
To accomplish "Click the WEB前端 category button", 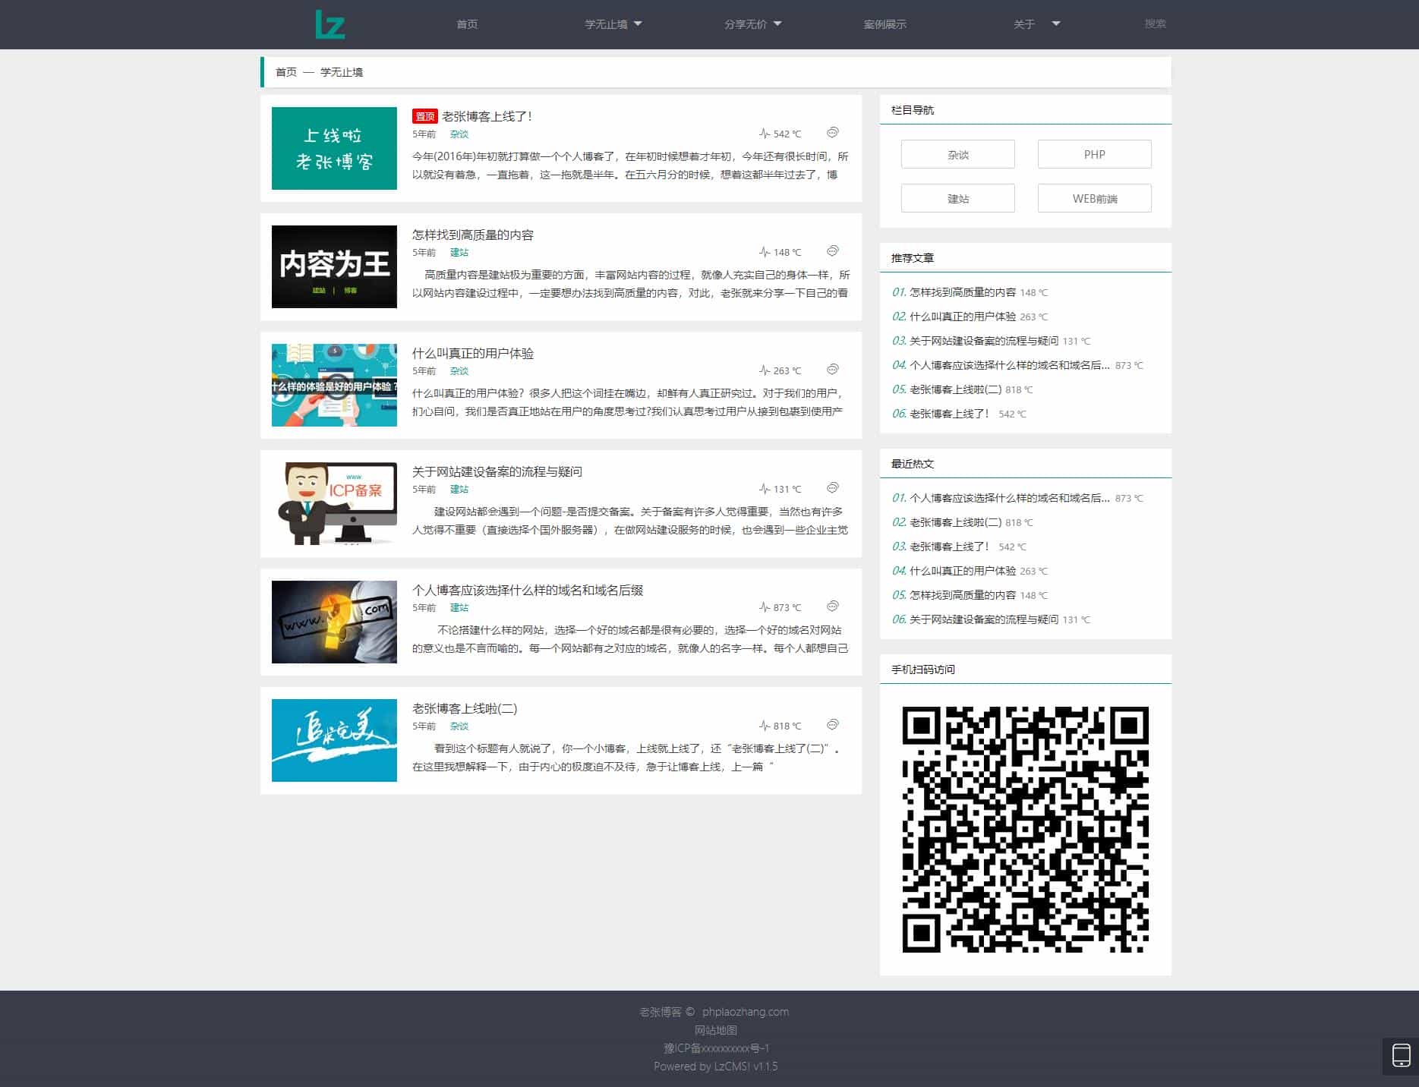I will coord(1094,198).
